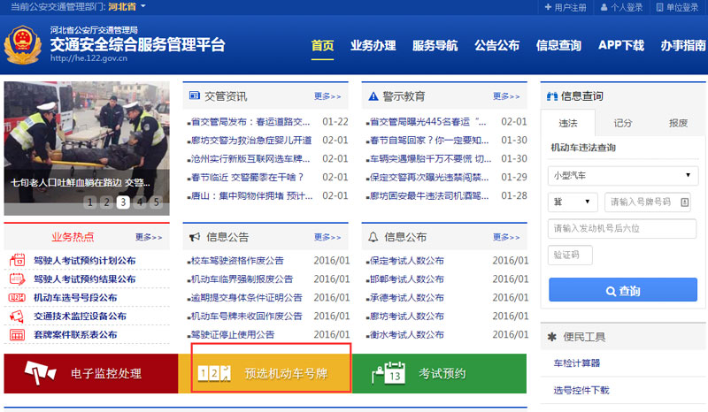Open notice 驾驶证停止使用公告
This screenshot has height=412, width=708.
coord(231,334)
